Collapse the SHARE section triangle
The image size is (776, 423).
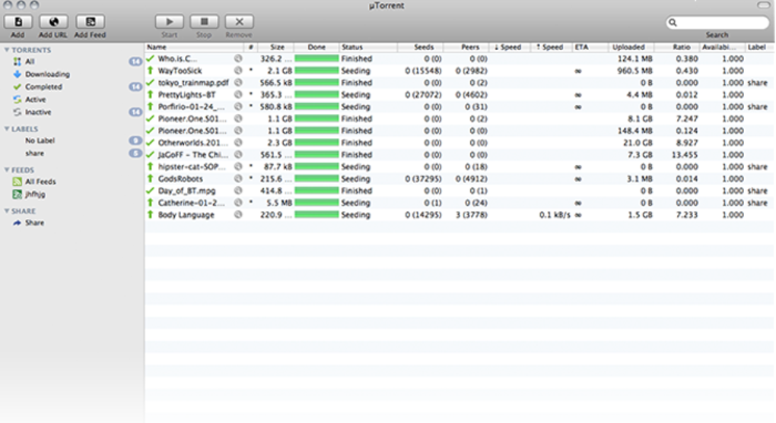click(6, 211)
